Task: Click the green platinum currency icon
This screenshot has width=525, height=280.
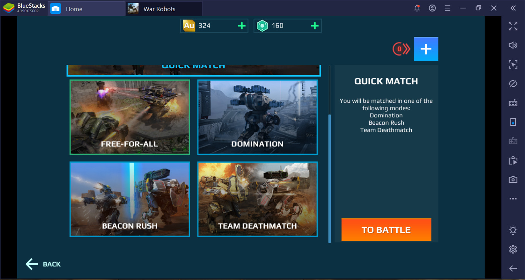Action: tap(262, 26)
